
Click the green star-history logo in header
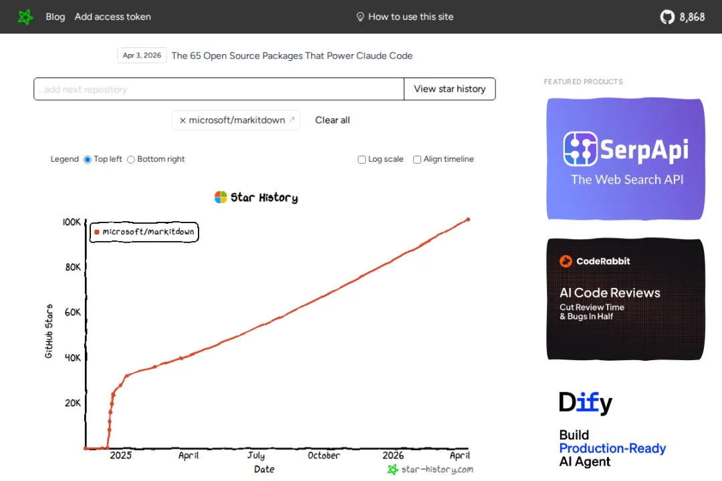coord(25,17)
